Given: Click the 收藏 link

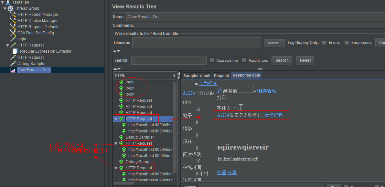Looking at the screenshot, I should click(222, 172).
